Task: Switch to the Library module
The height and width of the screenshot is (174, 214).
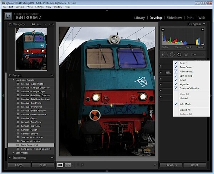Action: point(139,18)
